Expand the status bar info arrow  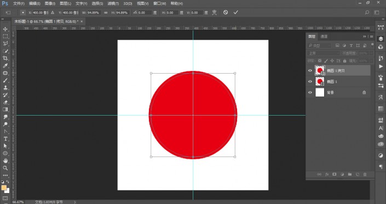click(x=75, y=202)
